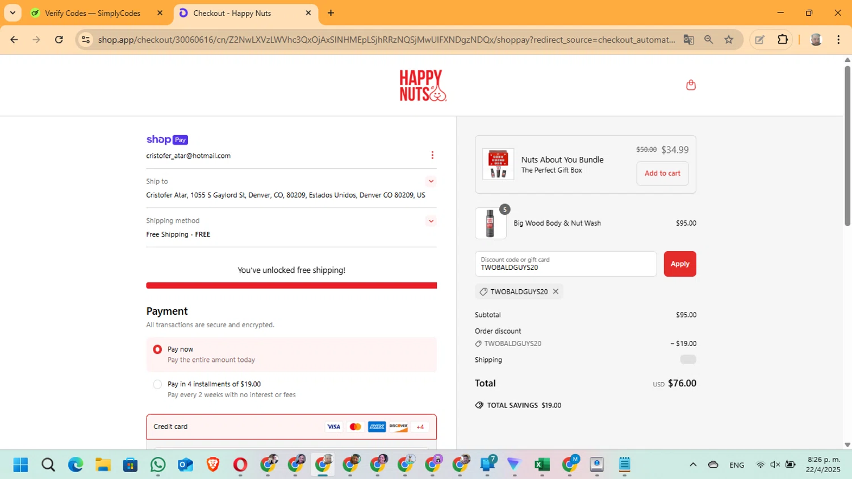Click the Mastercard icon
The image size is (852, 479).
click(356, 427)
